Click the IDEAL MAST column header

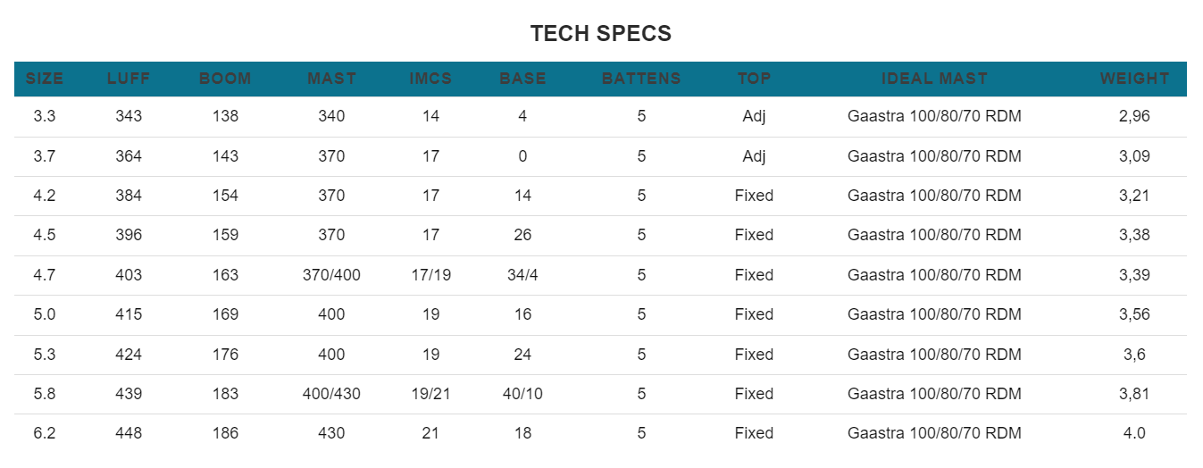934,79
